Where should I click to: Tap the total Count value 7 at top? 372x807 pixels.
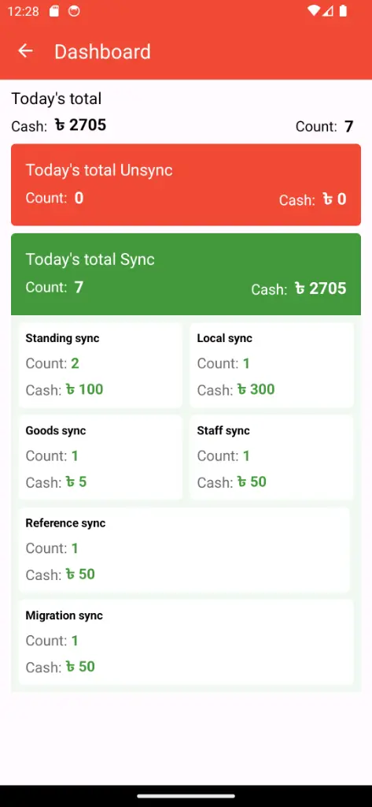coord(349,126)
